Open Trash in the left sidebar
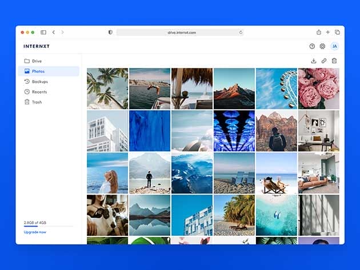This screenshot has height=270, width=360. 37,102
